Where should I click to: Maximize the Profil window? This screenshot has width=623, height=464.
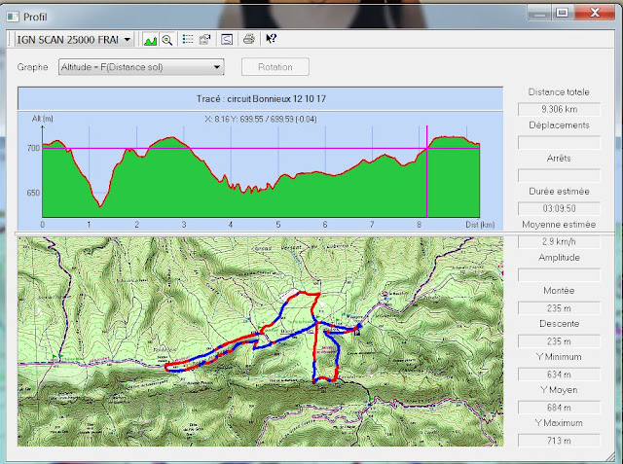click(562, 13)
